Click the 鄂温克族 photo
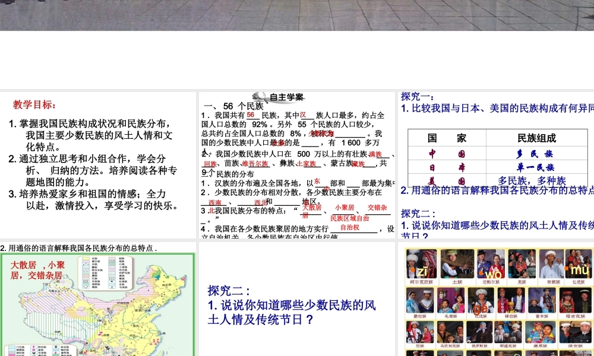Screen dimensions: 594x356 click(508, 332)
